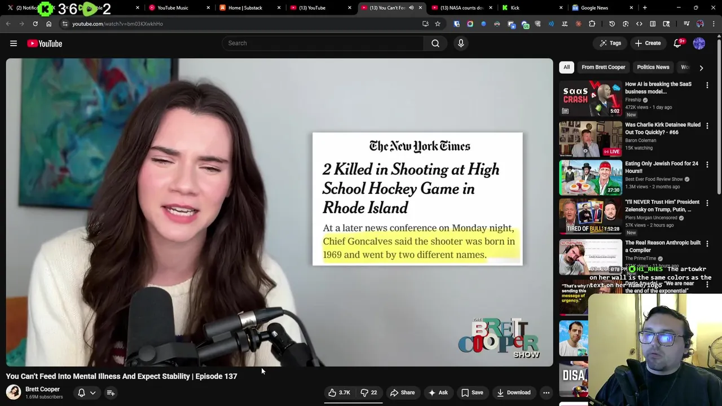Open options for Charlie Kirk Detainee video
722x406 pixels.
click(x=707, y=126)
